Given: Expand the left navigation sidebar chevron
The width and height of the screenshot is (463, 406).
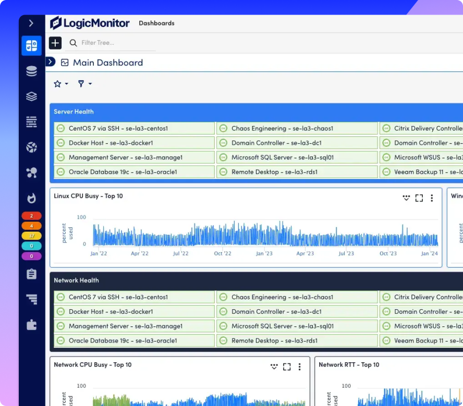Looking at the screenshot, I should click(x=31, y=23).
